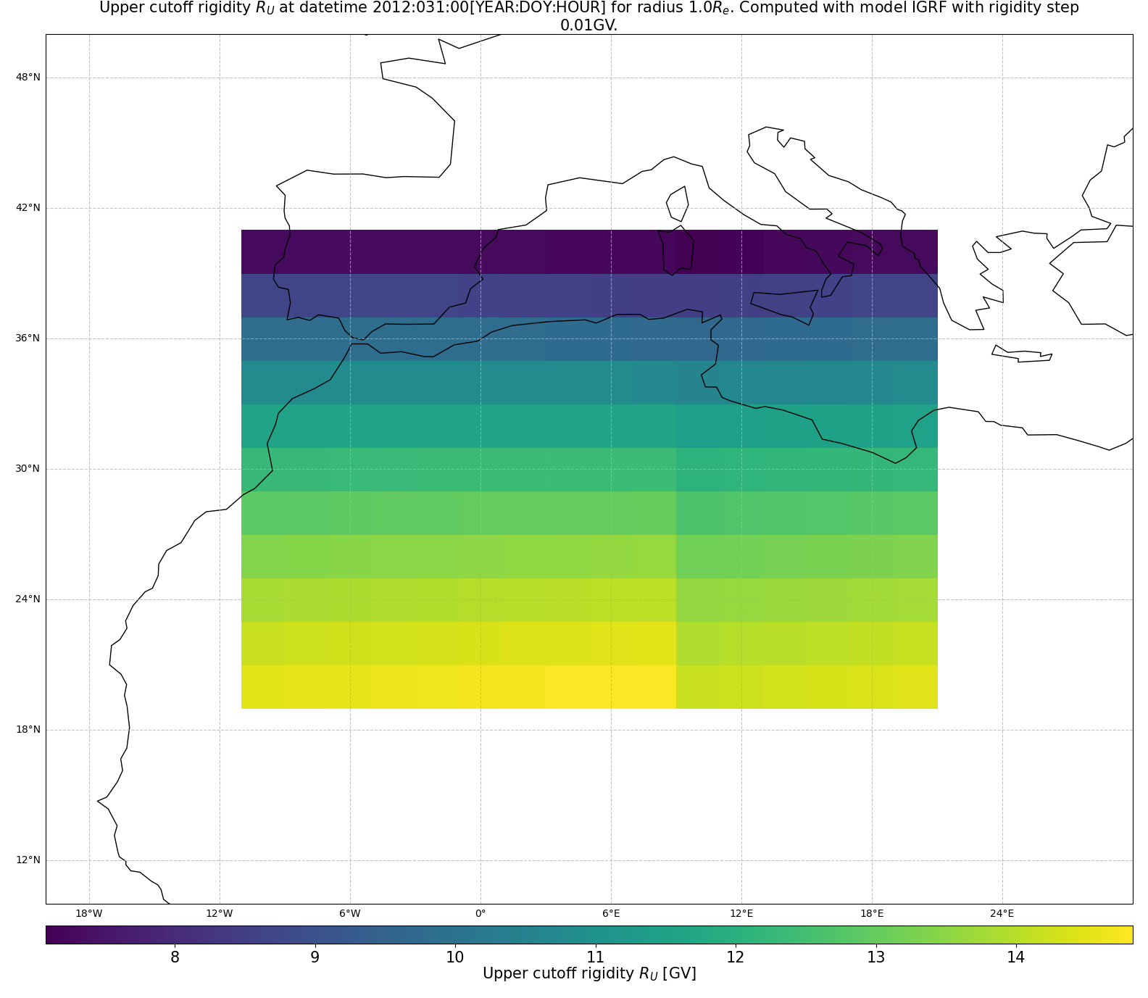Click colorbar tick value 11
Image resolution: width=1148 pixels, height=998 pixels.
595,958
